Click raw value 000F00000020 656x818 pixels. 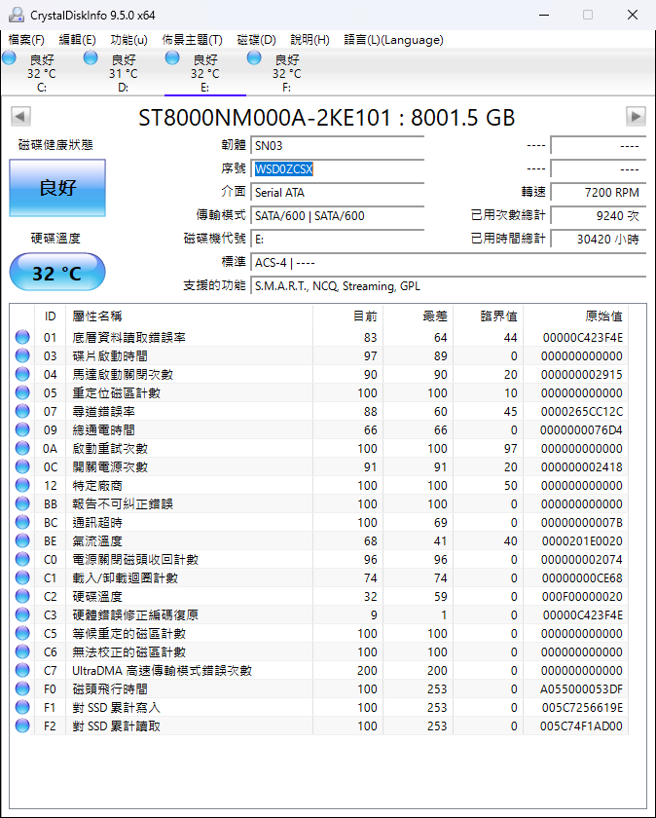coord(581,596)
